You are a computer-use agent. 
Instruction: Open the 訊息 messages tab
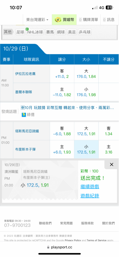click(109, 20)
